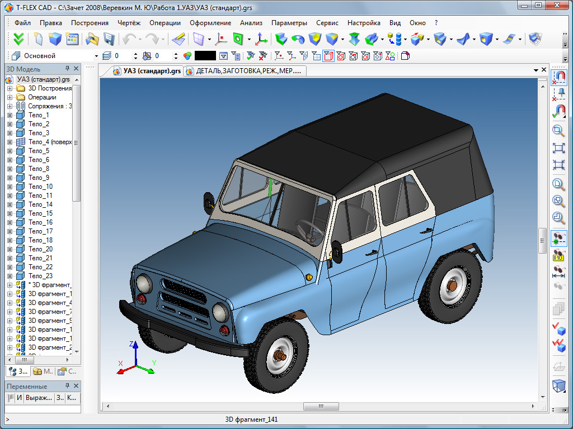Click the horizontal scrollbar thumb under viewport
This screenshot has height=429, width=573.
tap(321, 407)
